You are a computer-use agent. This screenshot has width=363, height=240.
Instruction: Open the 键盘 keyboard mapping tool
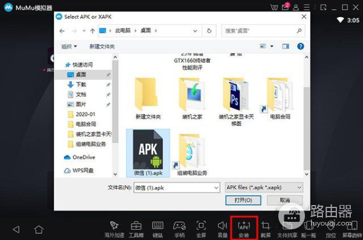[158, 229]
